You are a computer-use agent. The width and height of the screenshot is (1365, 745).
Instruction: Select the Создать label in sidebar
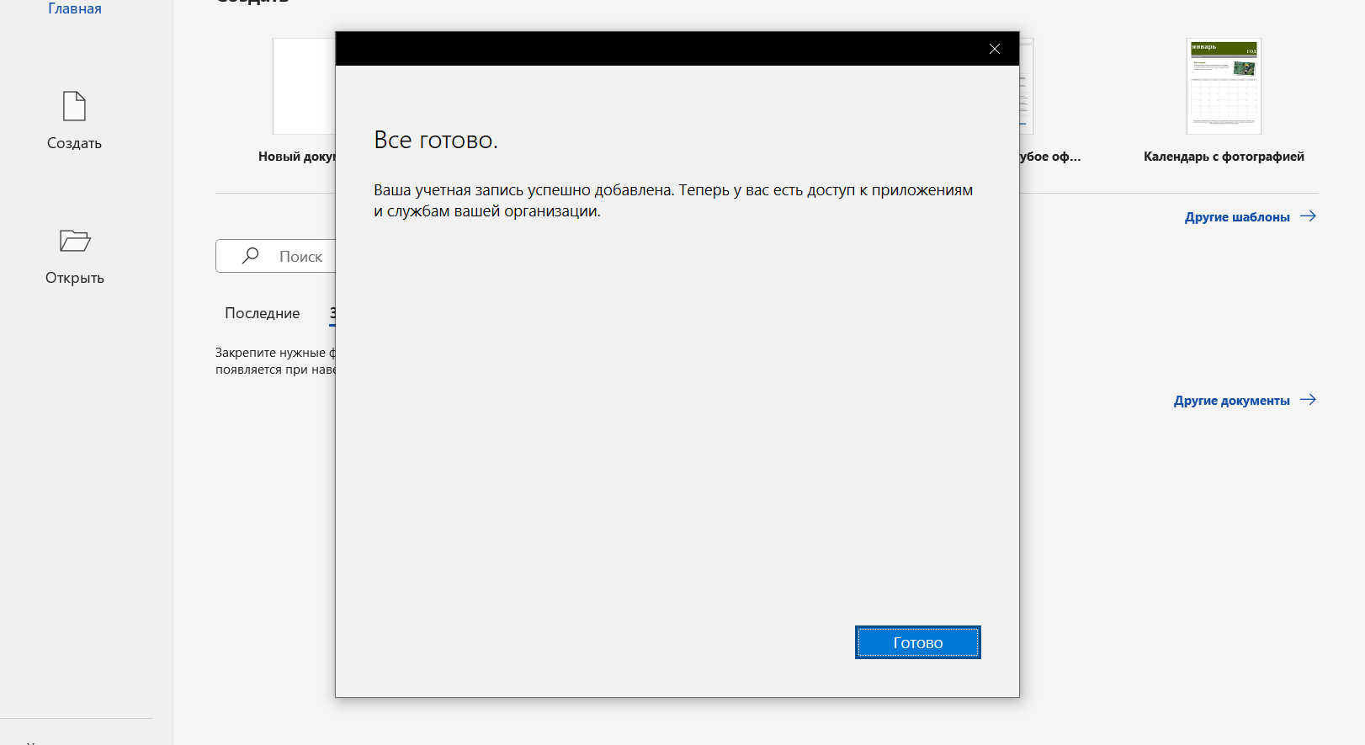74,143
